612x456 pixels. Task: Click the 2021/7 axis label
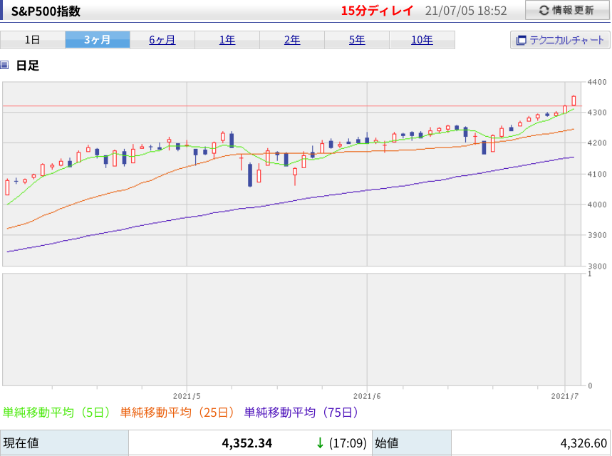[x=565, y=396]
